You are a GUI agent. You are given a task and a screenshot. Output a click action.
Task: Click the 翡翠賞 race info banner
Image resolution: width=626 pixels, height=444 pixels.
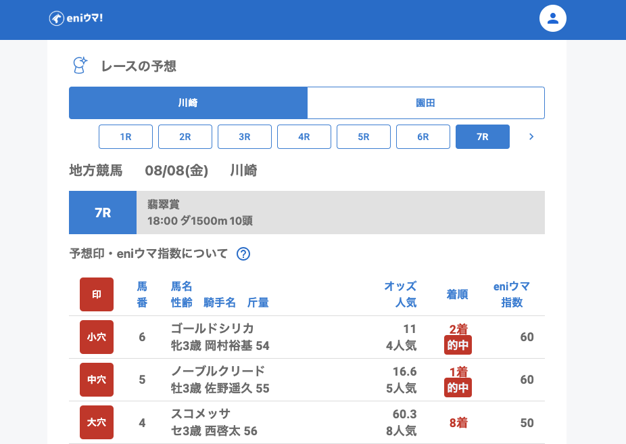(341, 213)
